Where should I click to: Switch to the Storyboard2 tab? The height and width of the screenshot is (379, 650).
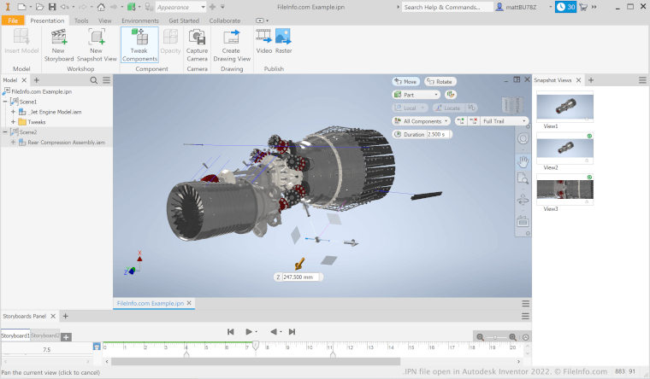click(45, 336)
